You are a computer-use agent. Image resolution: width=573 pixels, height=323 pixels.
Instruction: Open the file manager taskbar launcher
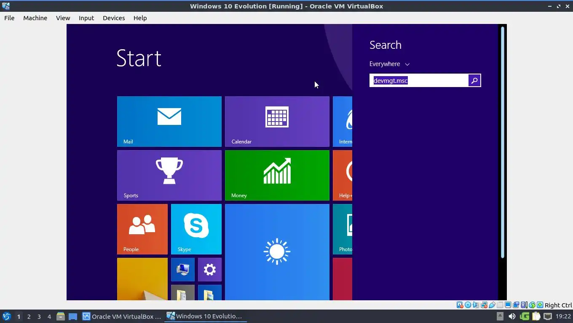coord(61,316)
